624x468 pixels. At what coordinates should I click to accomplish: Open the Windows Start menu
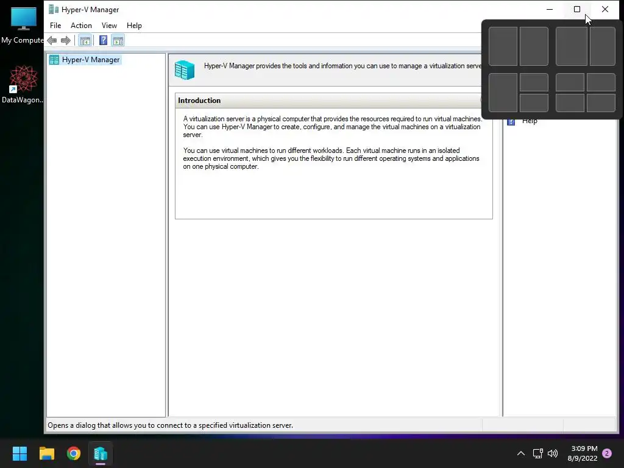[x=19, y=453]
